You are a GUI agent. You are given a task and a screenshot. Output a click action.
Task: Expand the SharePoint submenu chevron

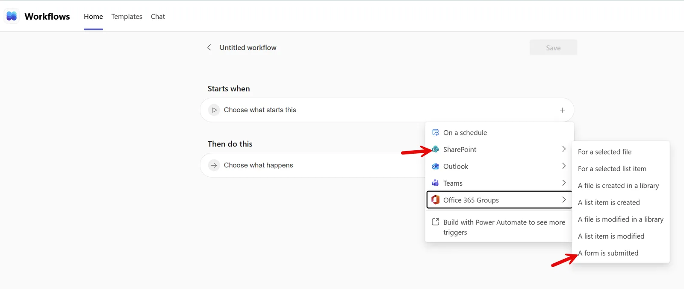(564, 149)
